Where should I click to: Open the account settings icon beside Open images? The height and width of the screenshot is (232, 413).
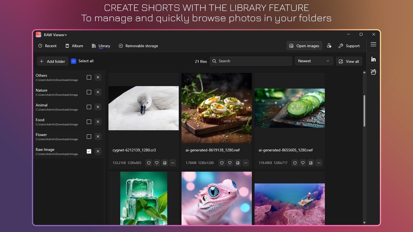[x=329, y=46]
